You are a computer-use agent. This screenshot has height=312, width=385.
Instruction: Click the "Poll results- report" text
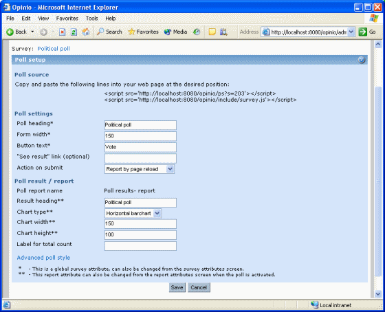coord(130,191)
